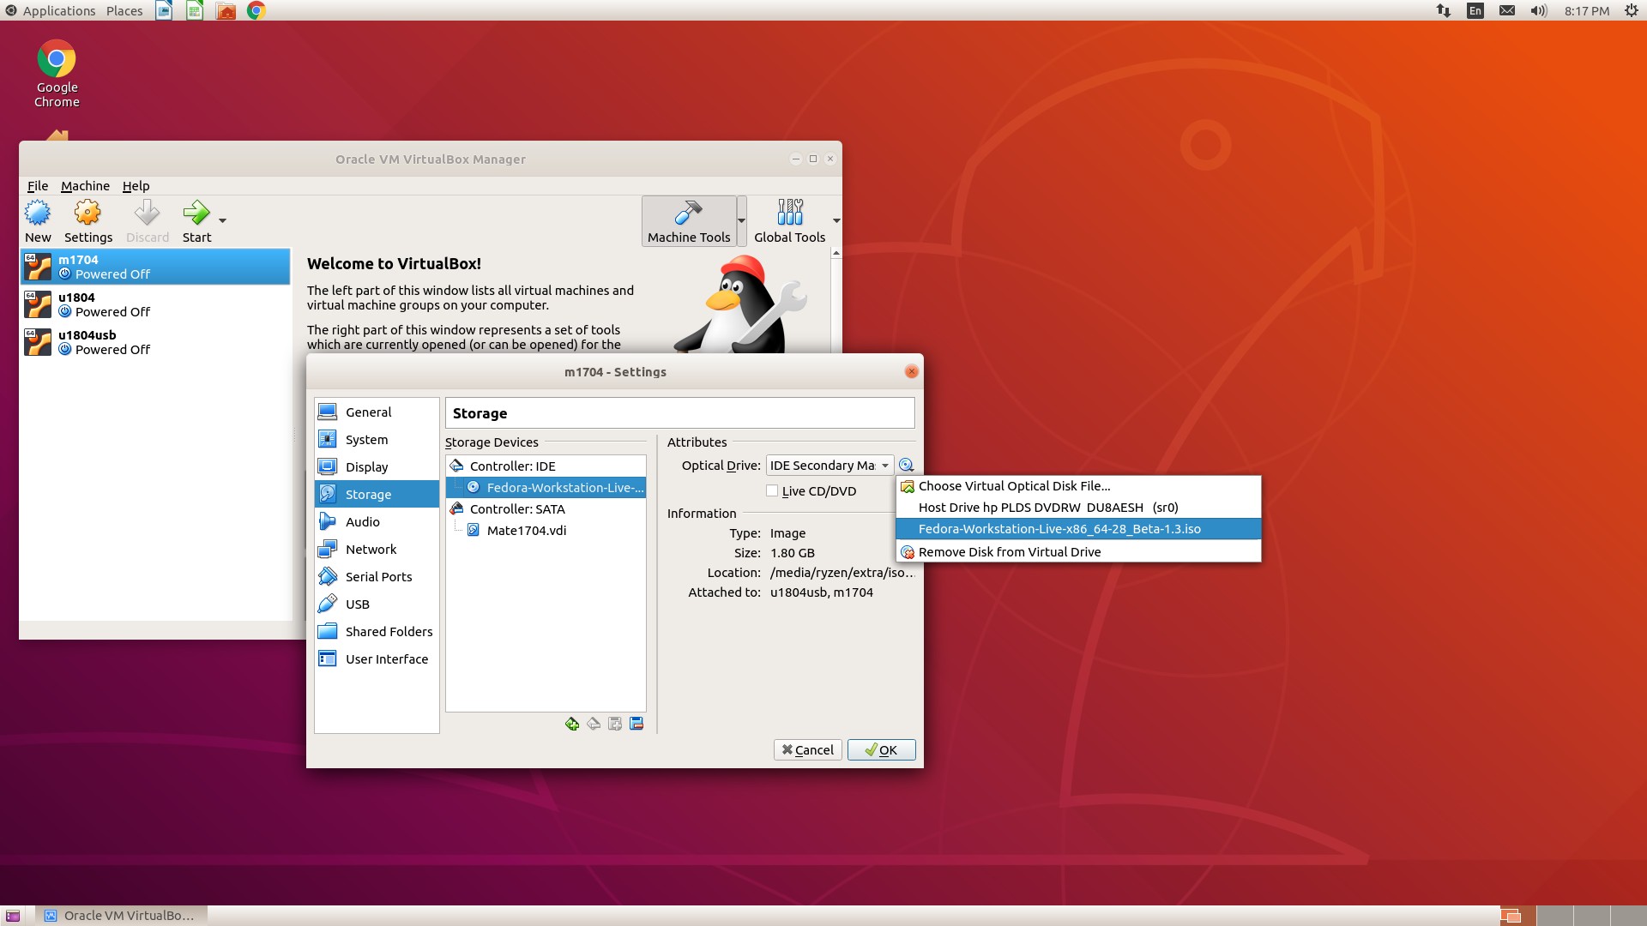Image resolution: width=1647 pixels, height=926 pixels.
Task: Click the optical disk chooser icon
Action: click(906, 466)
